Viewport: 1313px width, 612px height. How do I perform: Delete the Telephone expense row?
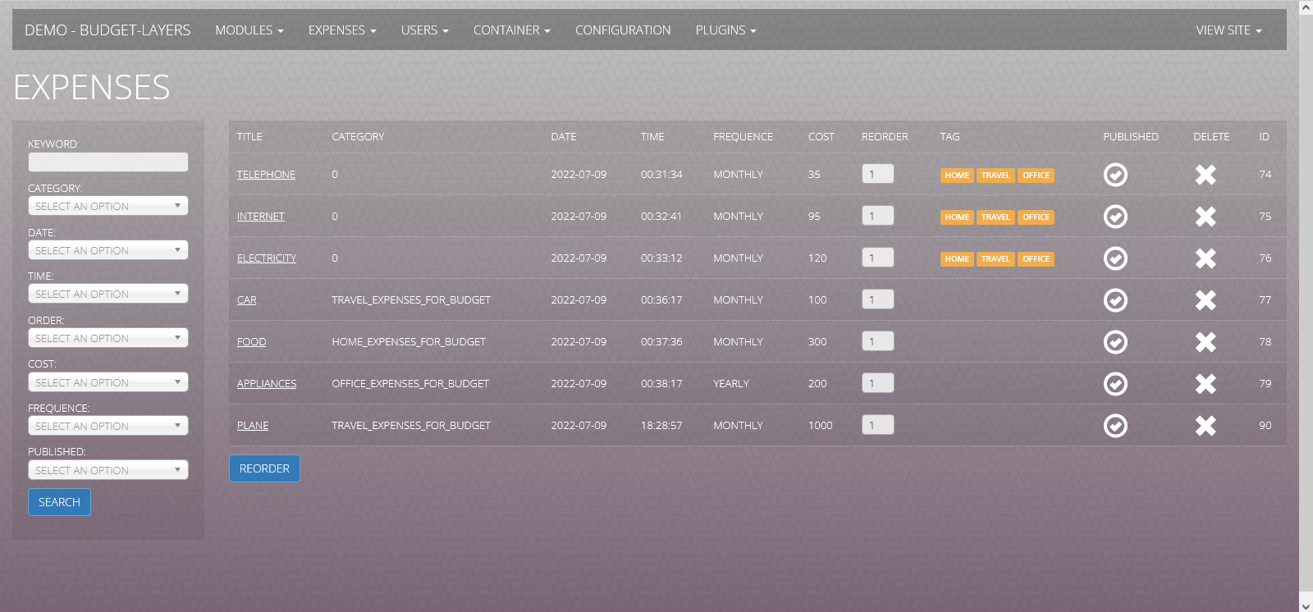click(x=1205, y=175)
